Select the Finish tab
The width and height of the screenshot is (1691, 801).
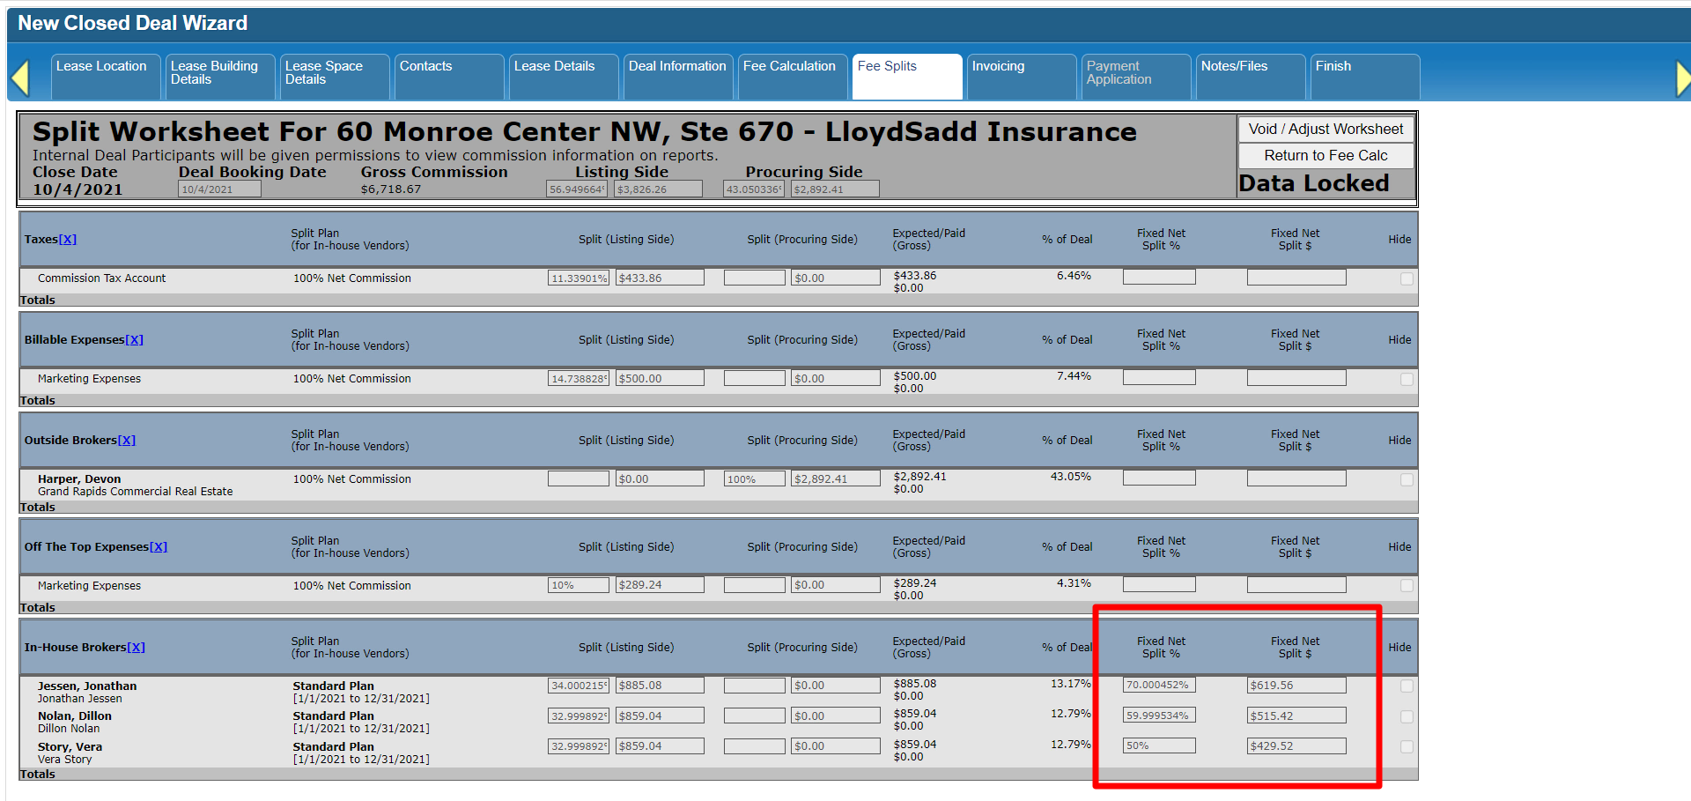[1333, 67]
